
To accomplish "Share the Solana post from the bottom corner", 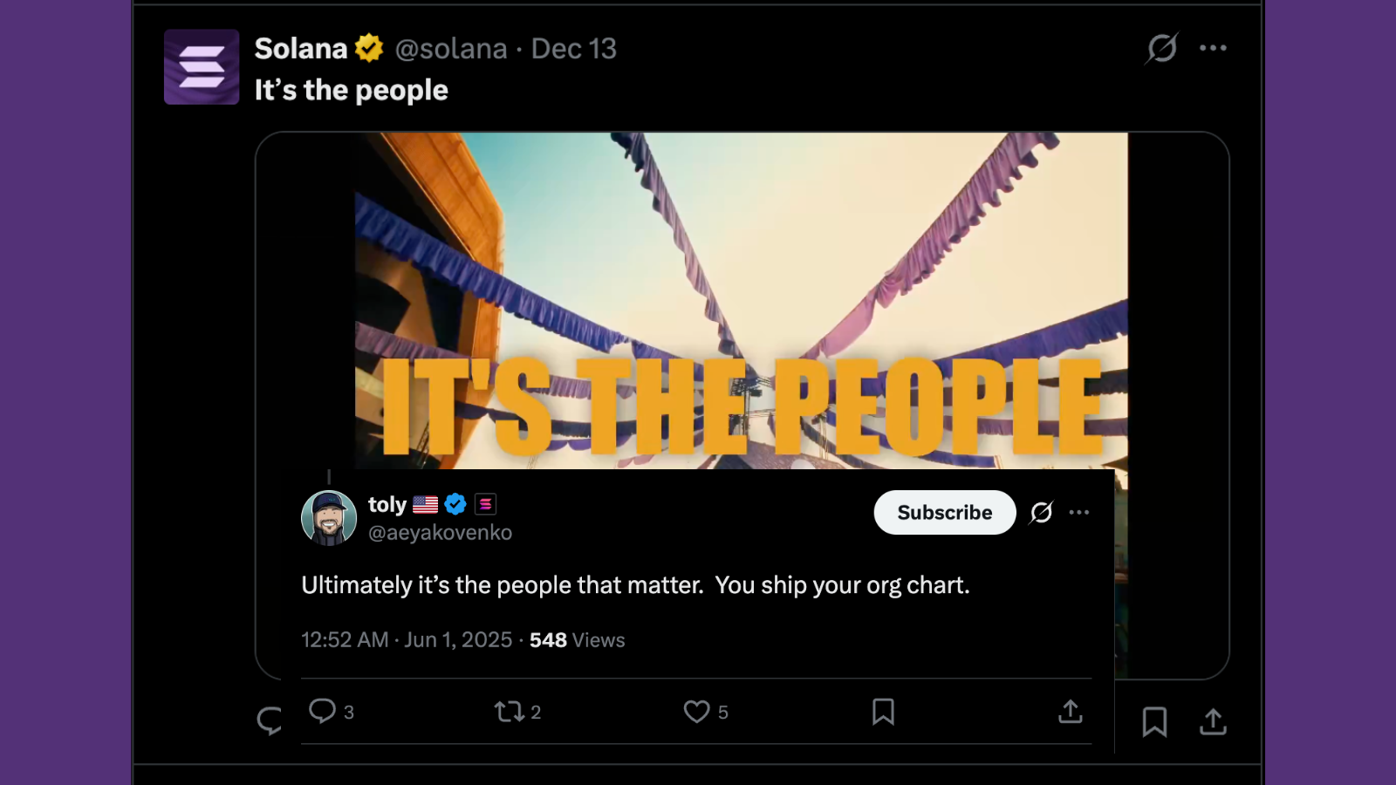I will [1213, 722].
